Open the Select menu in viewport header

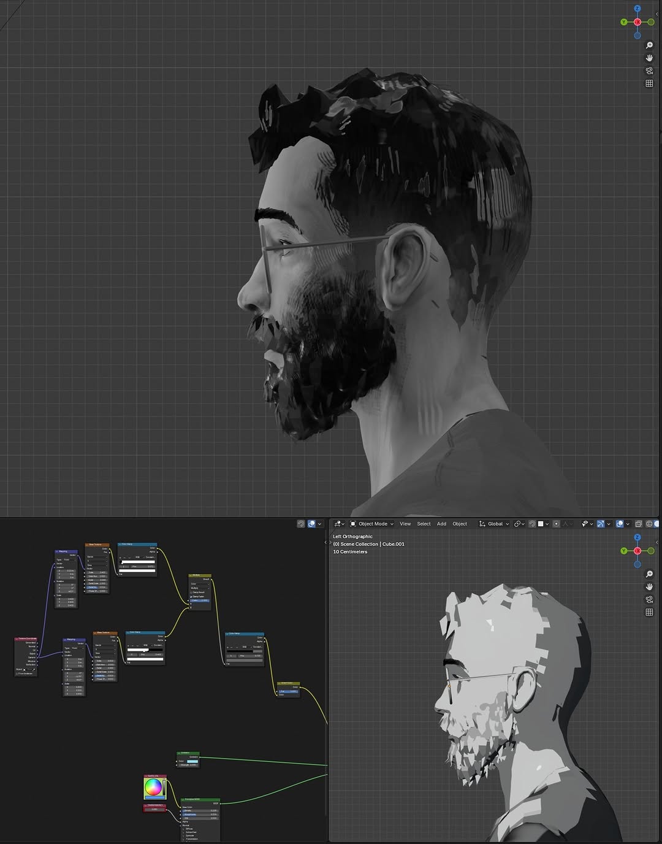[x=424, y=524]
